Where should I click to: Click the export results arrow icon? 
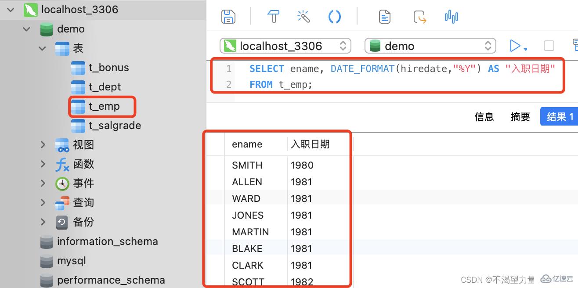421,16
